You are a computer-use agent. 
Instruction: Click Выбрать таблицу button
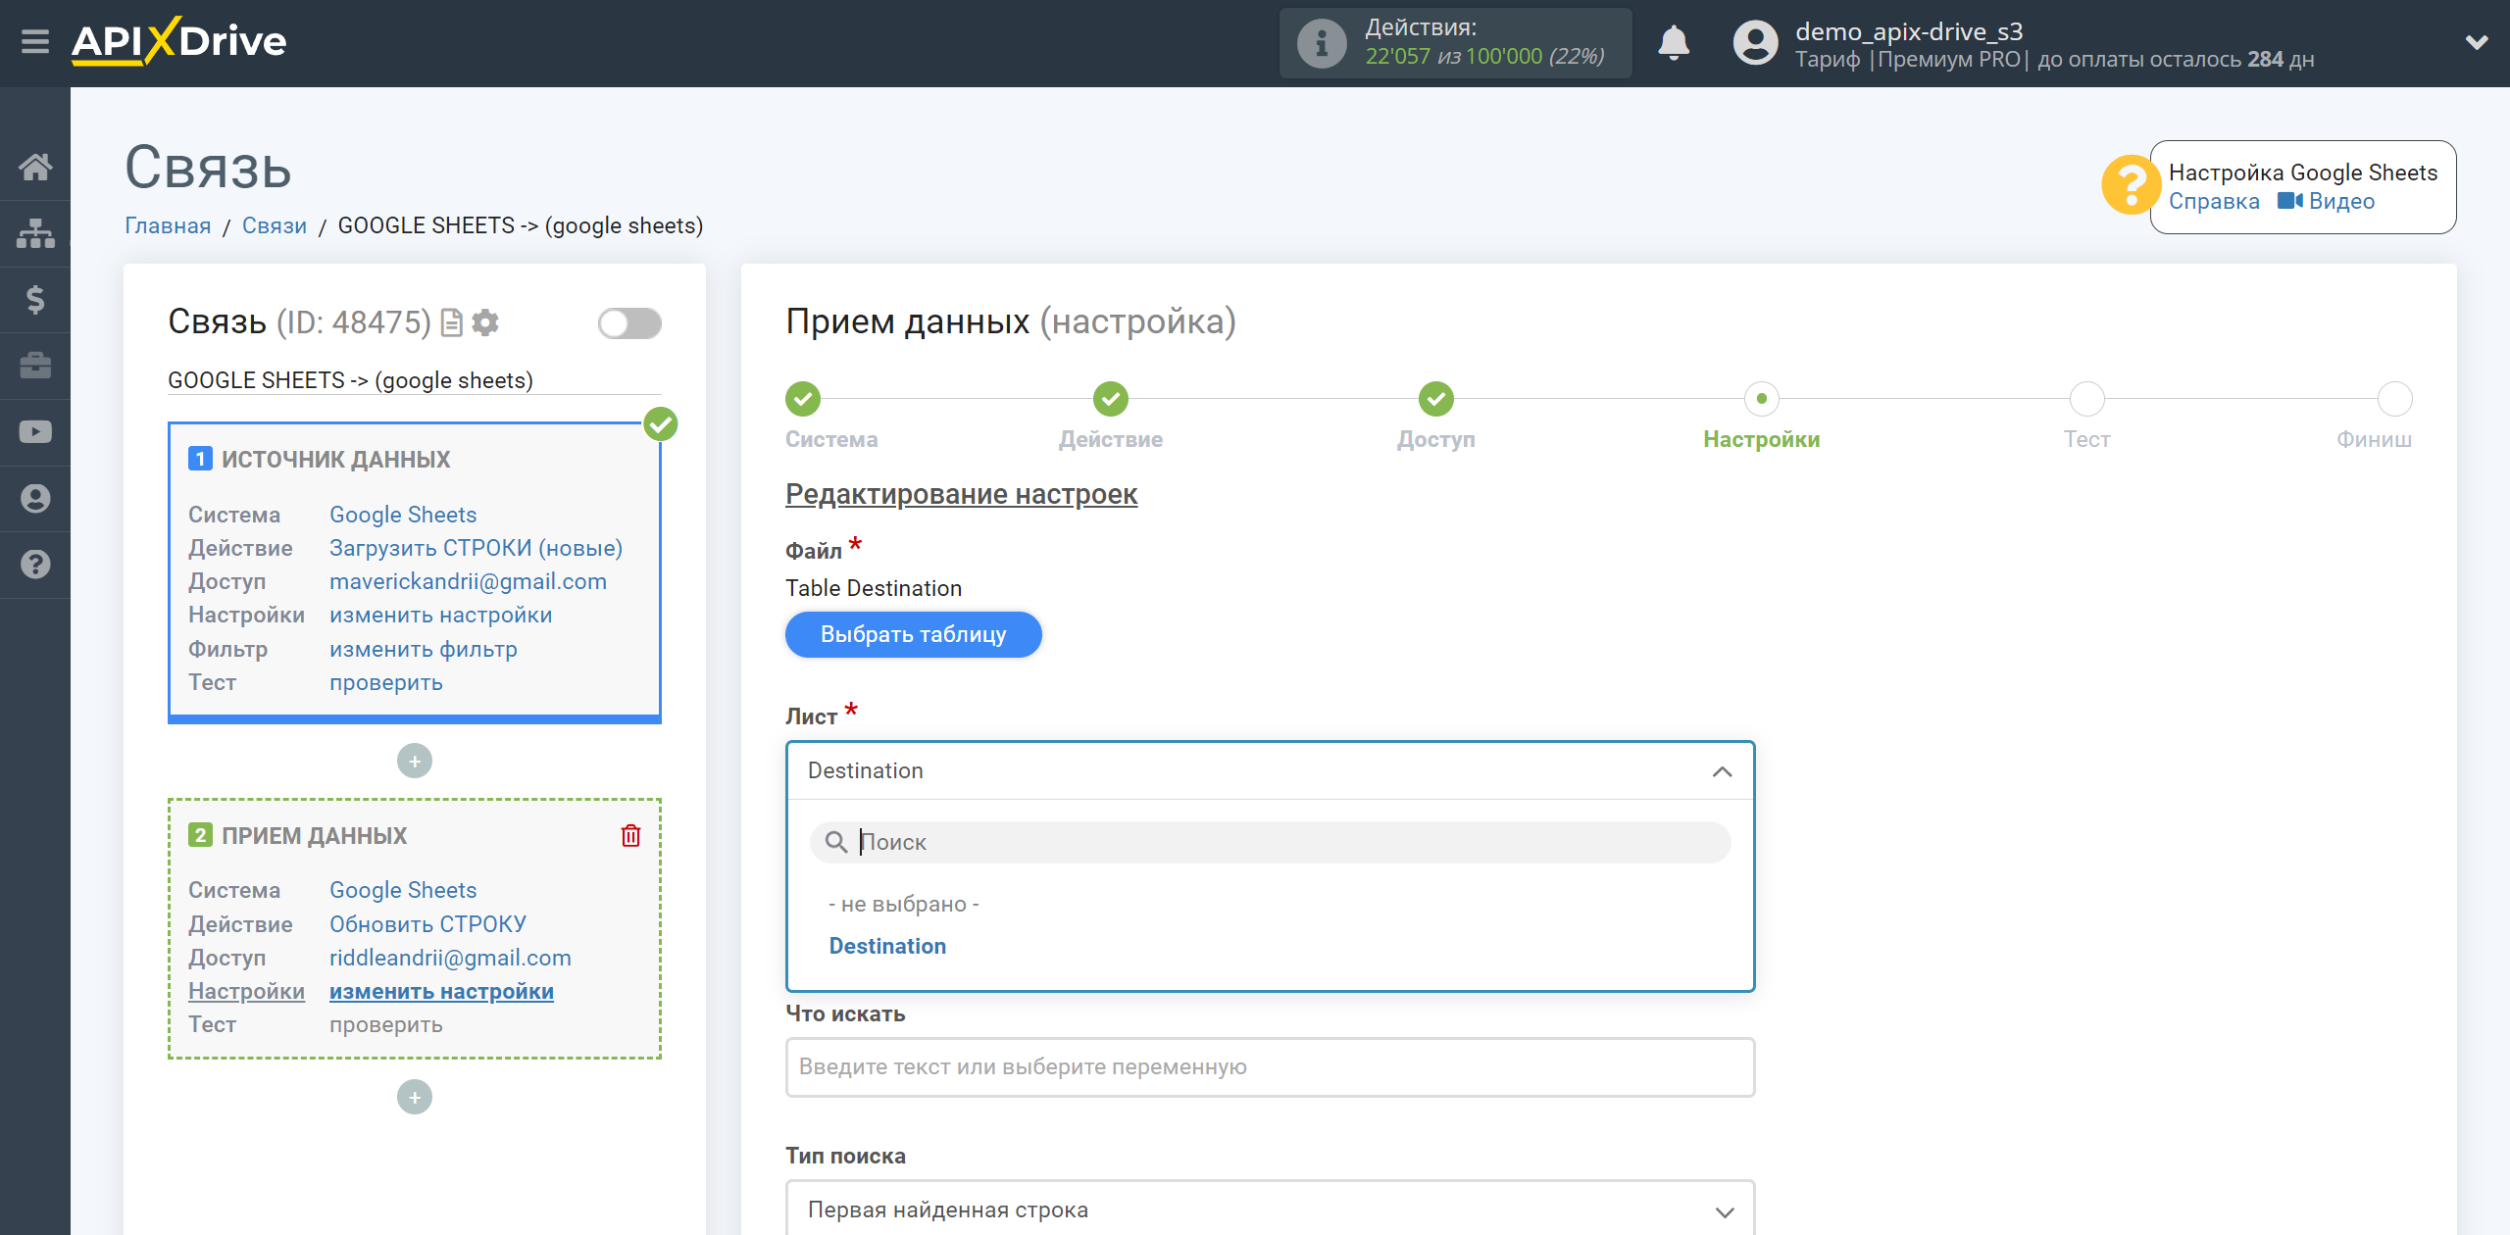(x=913, y=634)
